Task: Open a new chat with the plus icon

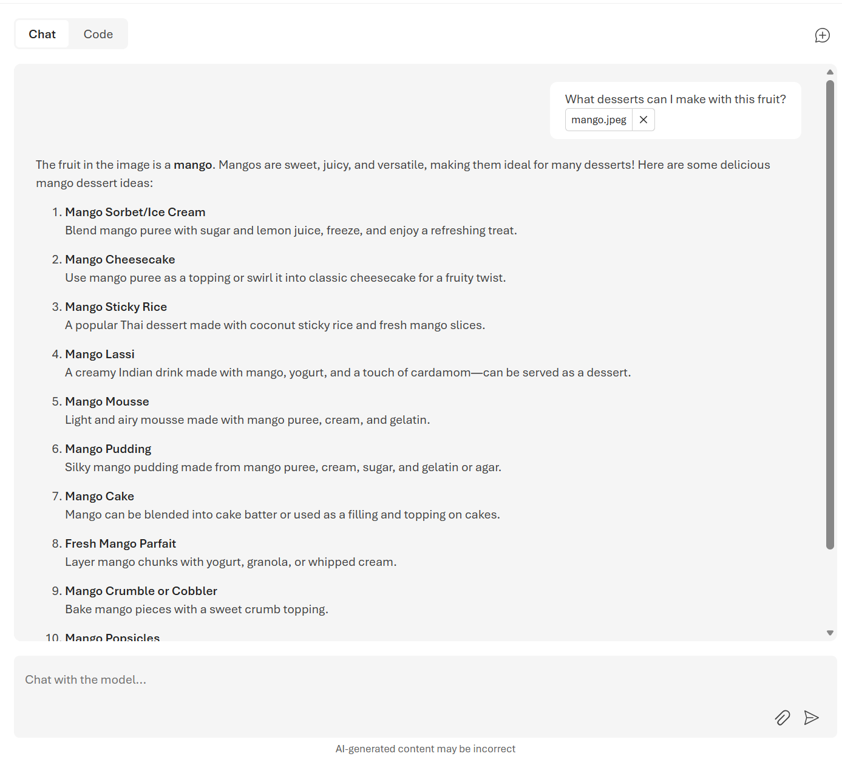Action: tap(823, 35)
